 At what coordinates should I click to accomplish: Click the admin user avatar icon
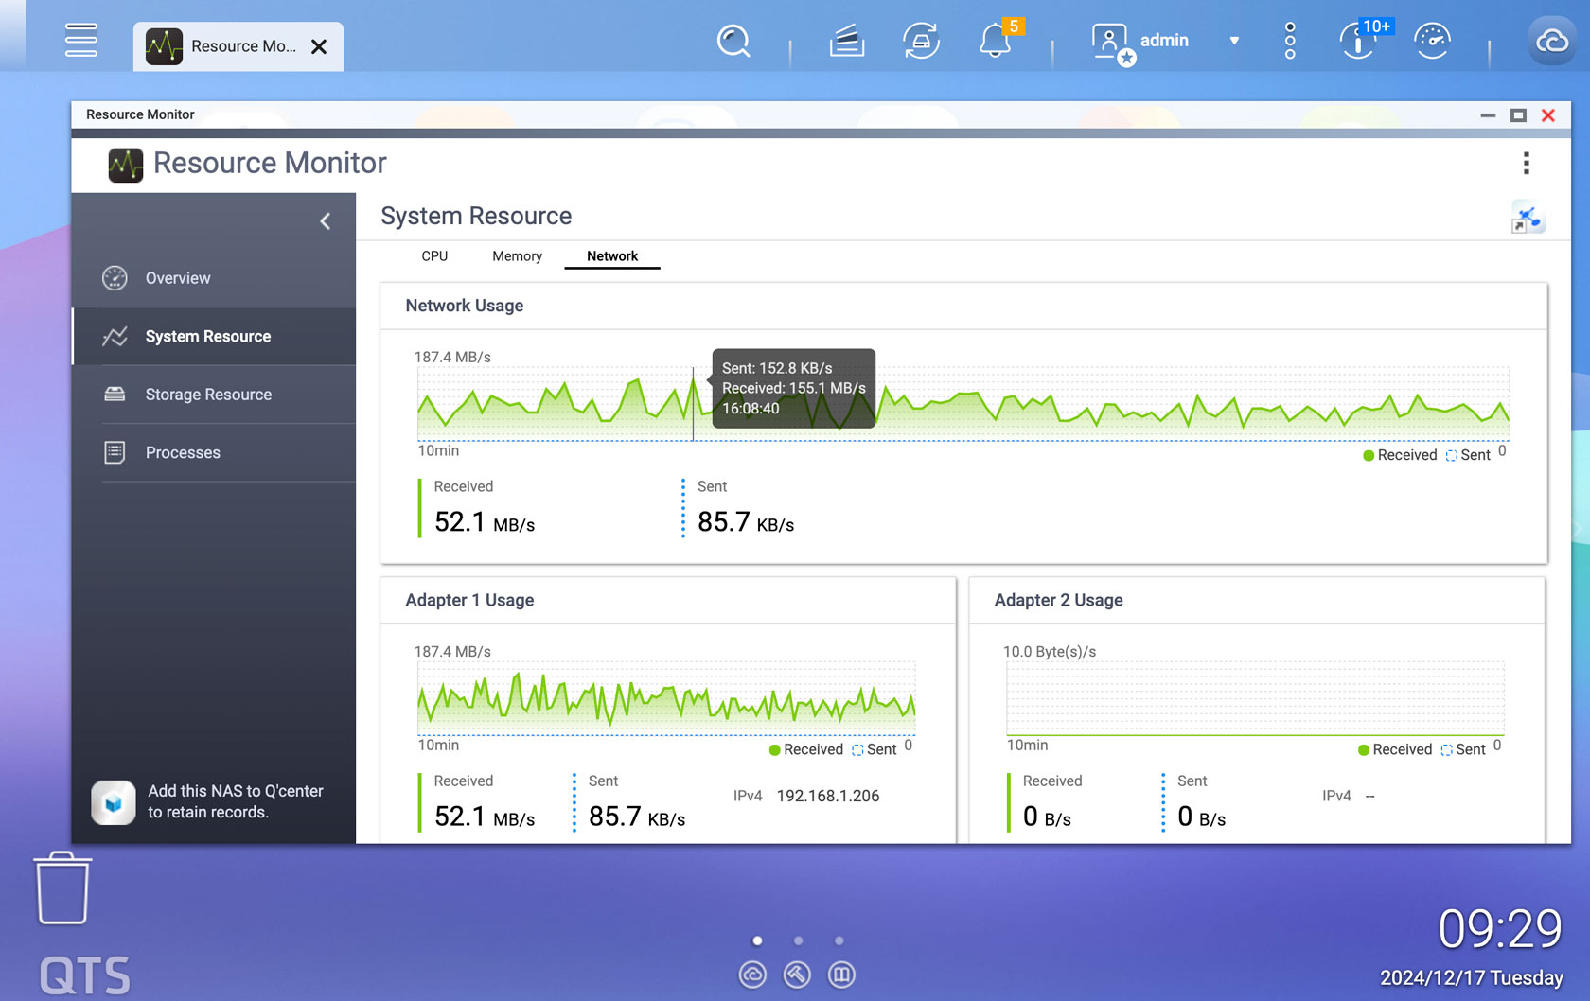coord(1111,43)
